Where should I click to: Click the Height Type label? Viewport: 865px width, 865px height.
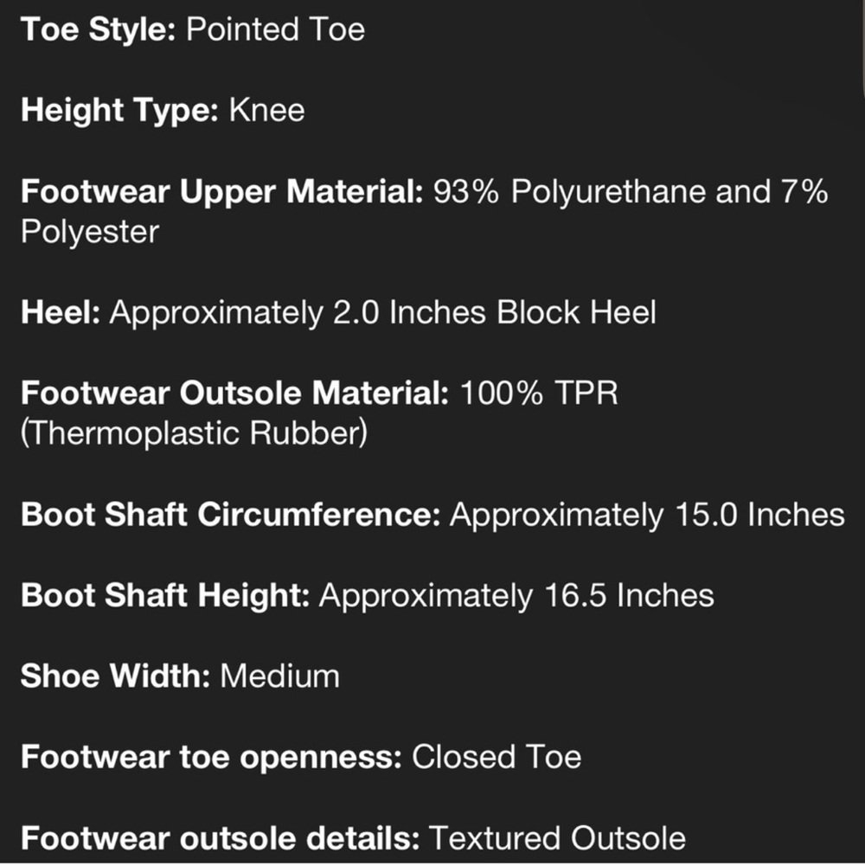click(x=119, y=110)
